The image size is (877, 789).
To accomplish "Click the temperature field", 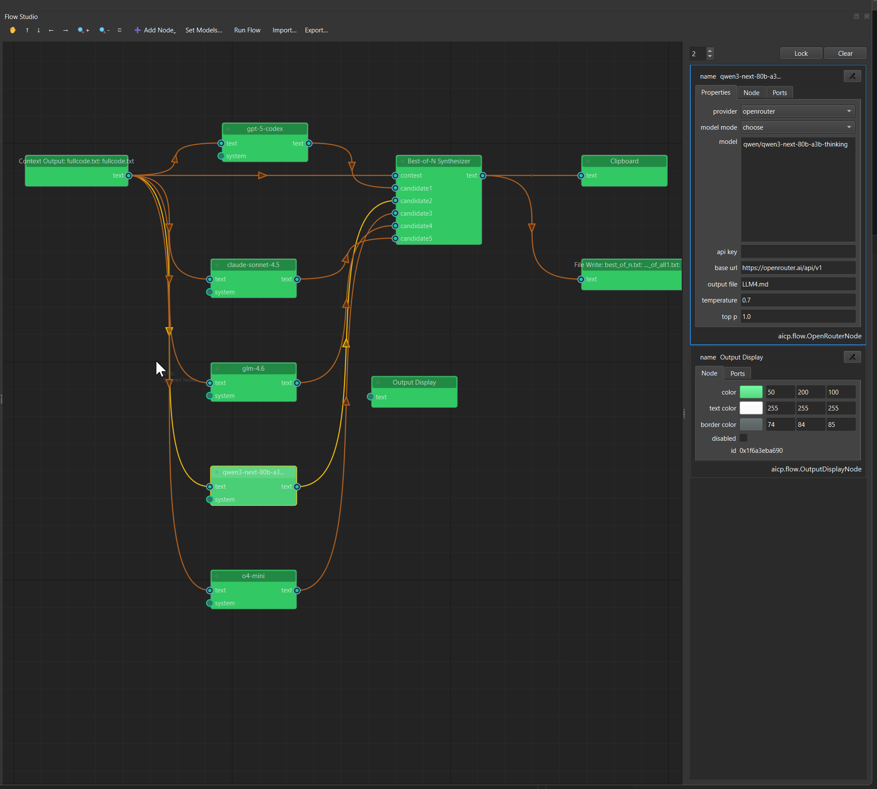I will [x=798, y=300].
